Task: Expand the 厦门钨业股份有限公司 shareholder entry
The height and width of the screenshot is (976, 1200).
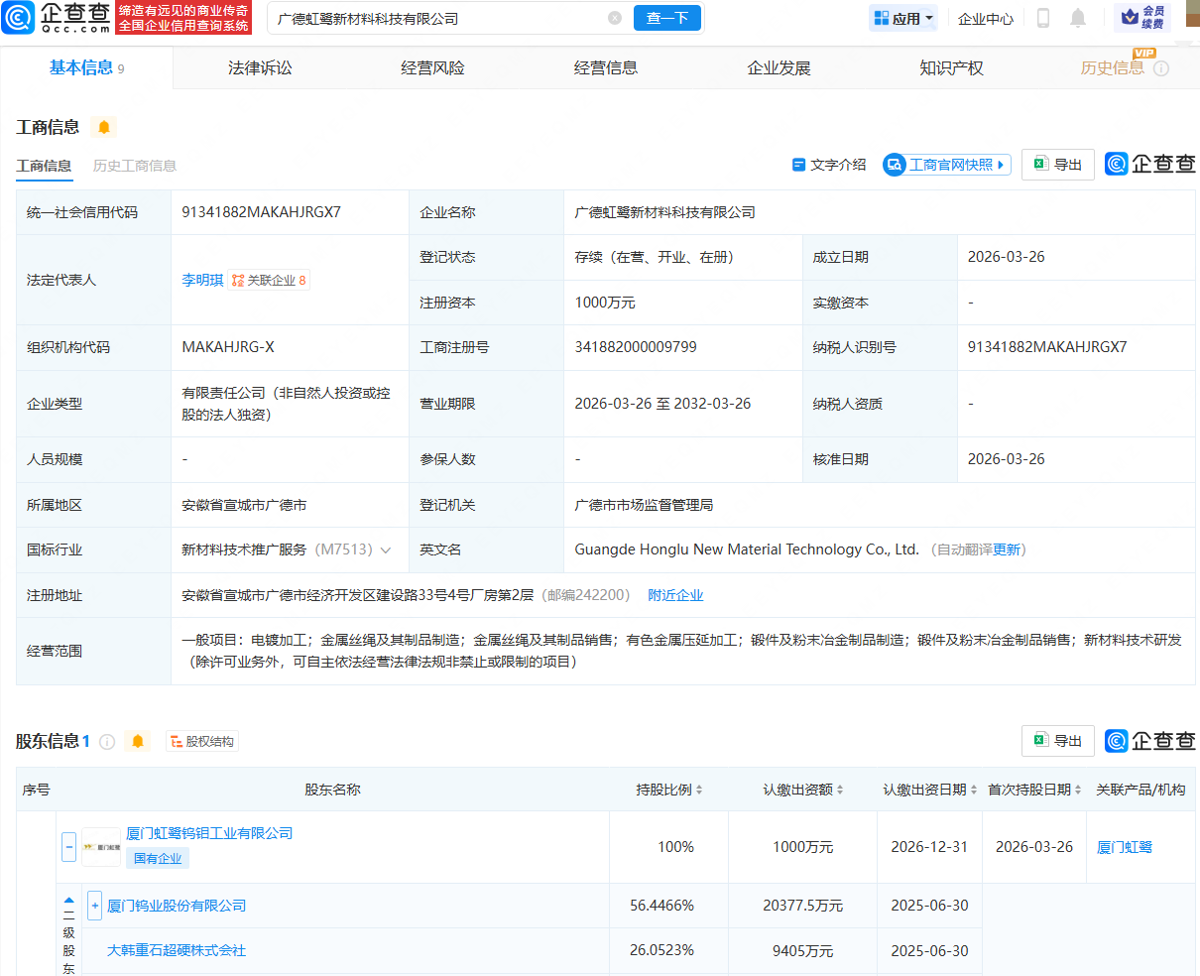Action: pos(93,905)
